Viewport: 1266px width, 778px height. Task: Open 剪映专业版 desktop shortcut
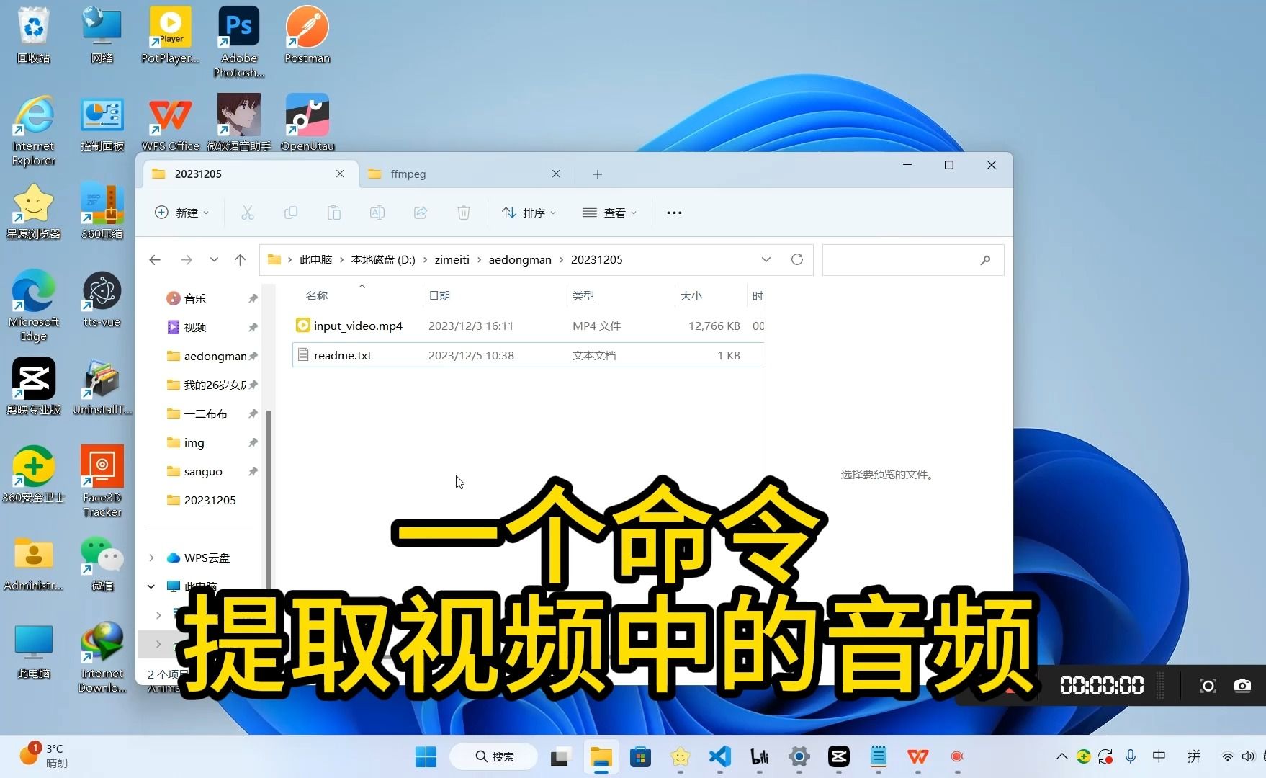click(x=33, y=387)
